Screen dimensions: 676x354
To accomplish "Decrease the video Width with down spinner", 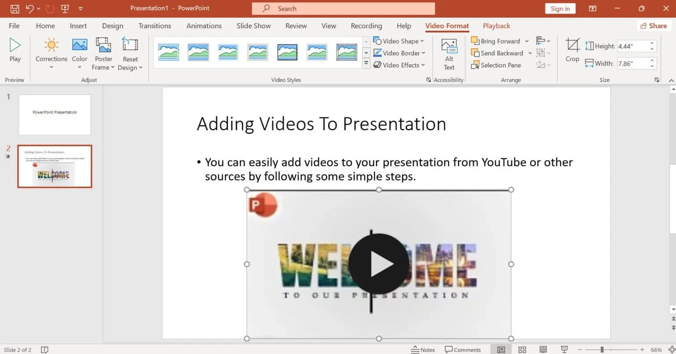I will (652, 66).
